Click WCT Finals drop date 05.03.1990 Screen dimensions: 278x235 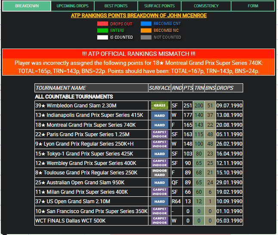tap(229, 221)
